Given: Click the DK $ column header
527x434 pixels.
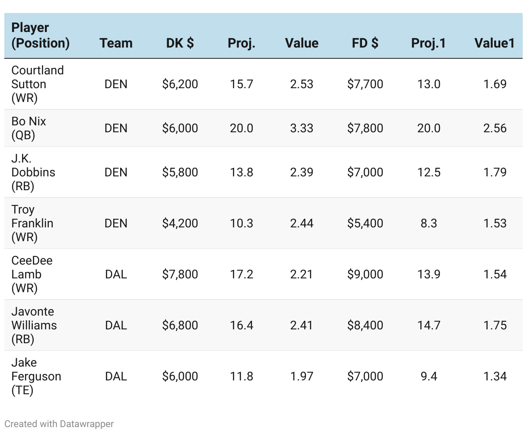Looking at the screenshot, I should point(180,43).
